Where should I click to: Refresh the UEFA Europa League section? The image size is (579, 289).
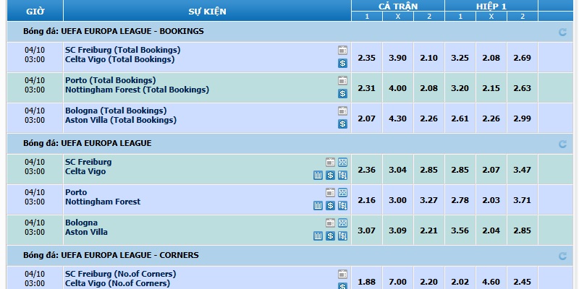(562, 144)
